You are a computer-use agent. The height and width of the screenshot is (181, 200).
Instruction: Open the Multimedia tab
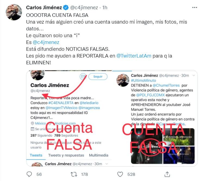[99, 155]
